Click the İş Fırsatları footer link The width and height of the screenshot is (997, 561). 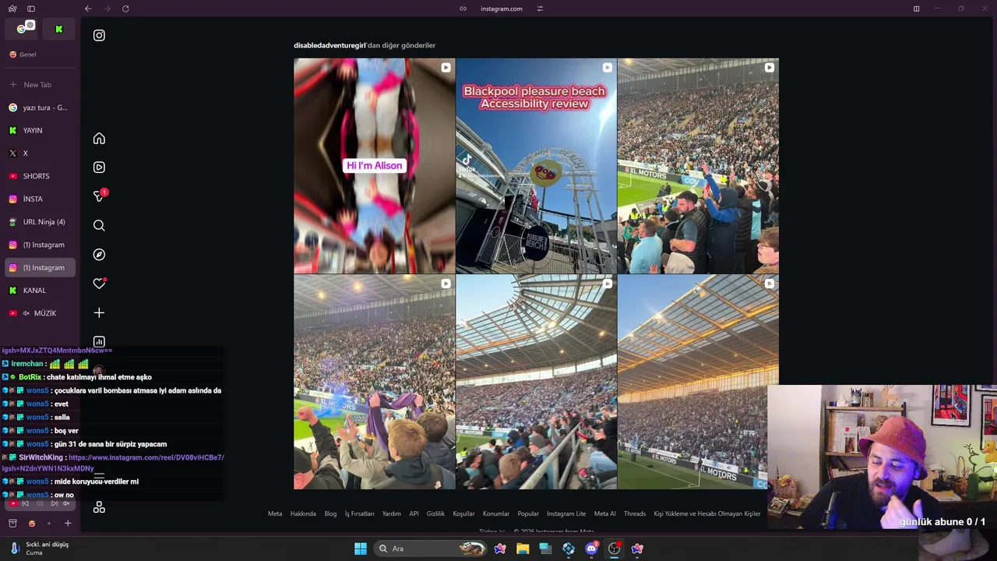[359, 513]
